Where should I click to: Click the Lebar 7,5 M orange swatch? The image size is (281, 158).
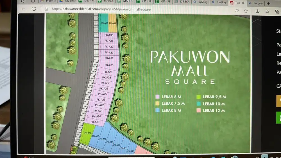(157, 104)
